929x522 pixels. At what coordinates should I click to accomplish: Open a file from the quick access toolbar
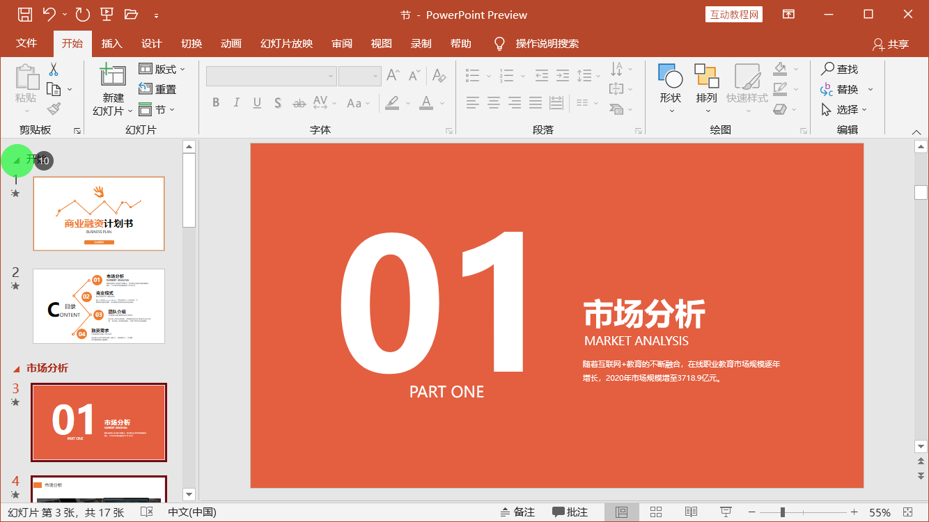(x=131, y=14)
